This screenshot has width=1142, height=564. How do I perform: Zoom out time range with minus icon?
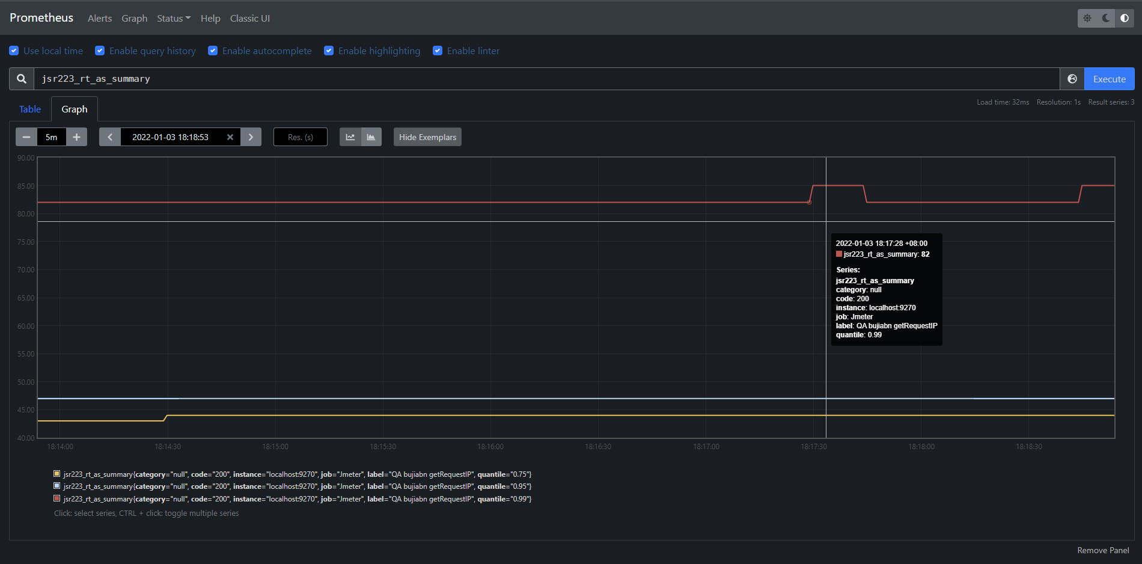point(26,136)
